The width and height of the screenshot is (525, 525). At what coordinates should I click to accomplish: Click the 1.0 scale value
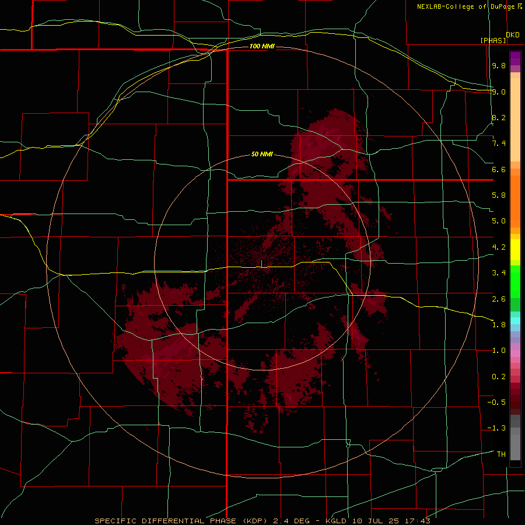(x=499, y=351)
